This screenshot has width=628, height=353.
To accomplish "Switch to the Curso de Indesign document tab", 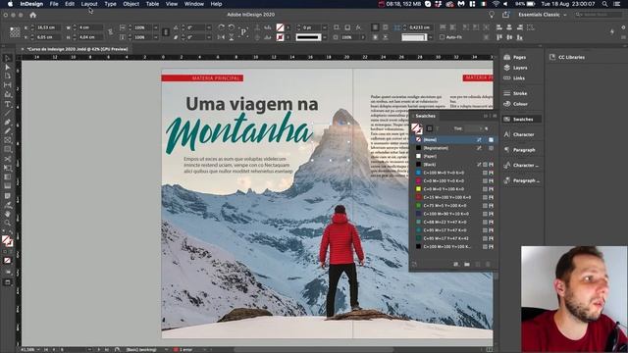I will [x=78, y=49].
